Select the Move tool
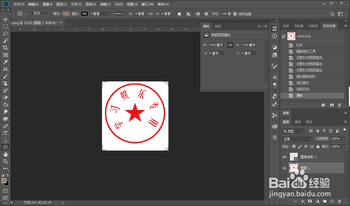 [x=5, y=19]
